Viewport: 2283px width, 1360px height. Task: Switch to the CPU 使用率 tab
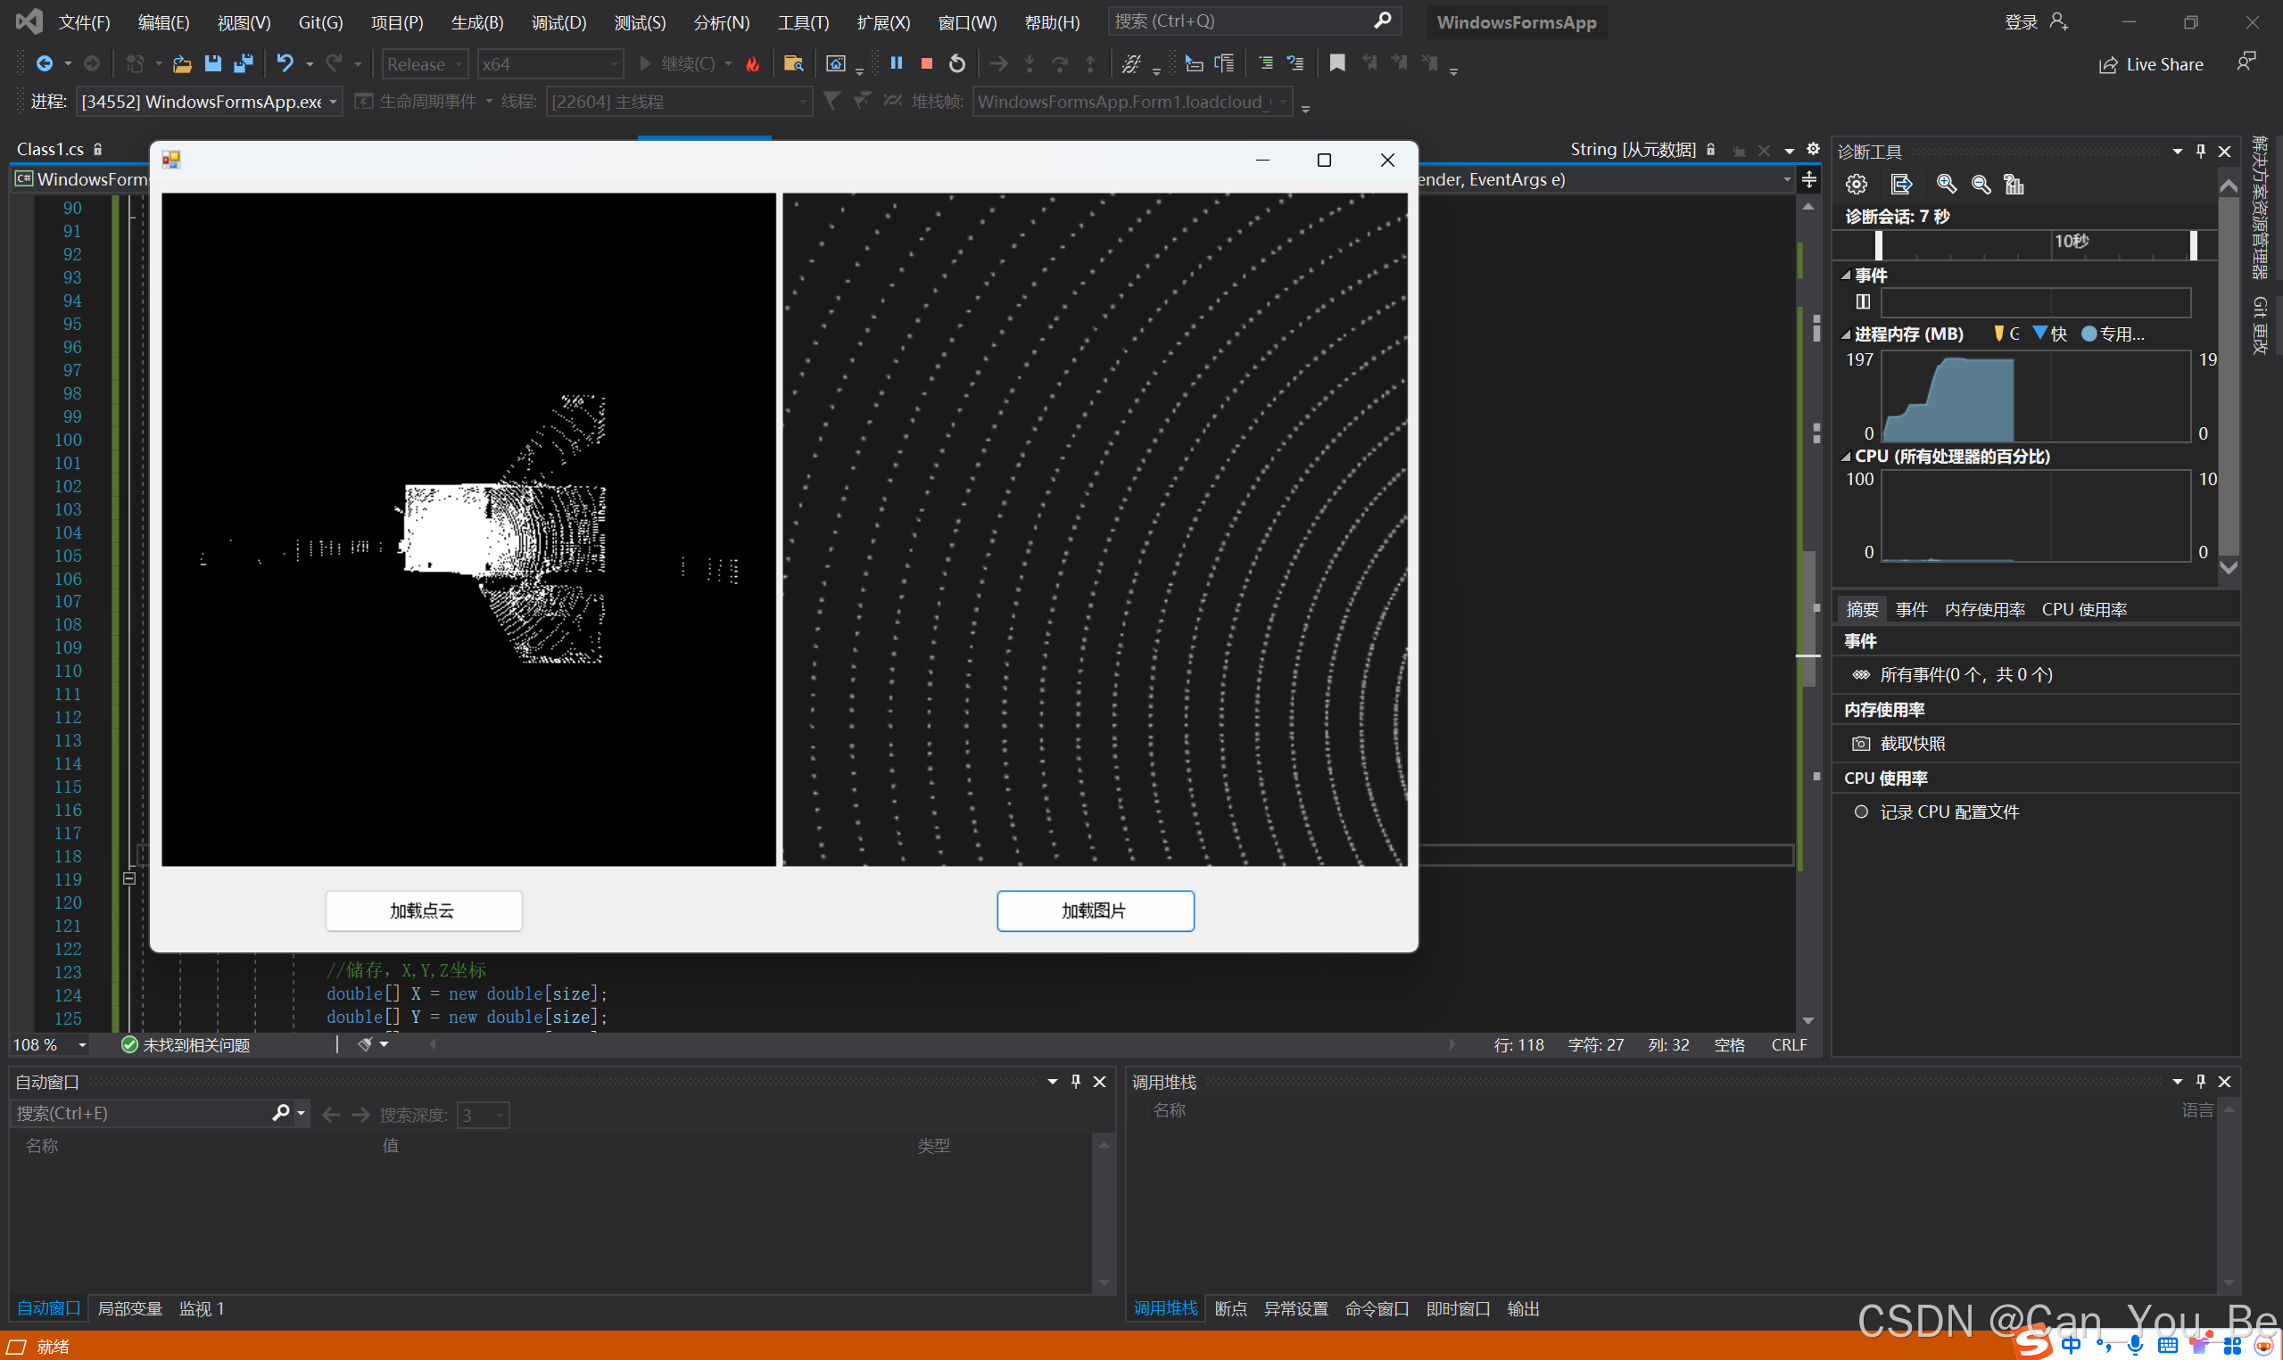[2084, 608]
